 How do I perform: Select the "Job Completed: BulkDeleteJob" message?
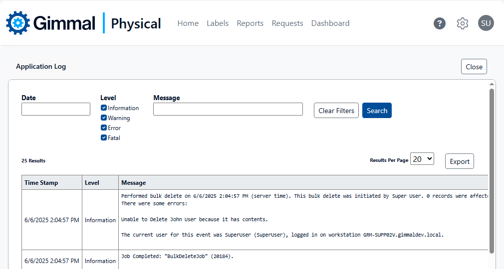pyautogui.click(x=178, y=256)
